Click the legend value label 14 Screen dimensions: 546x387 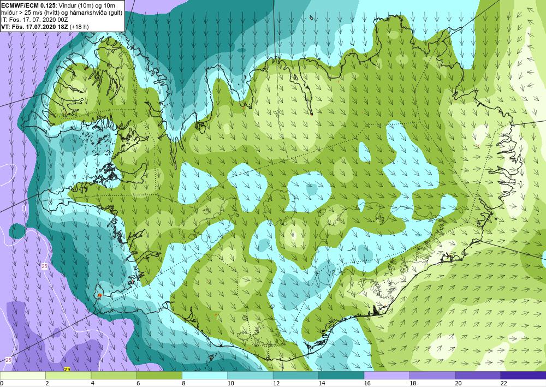click(322, 384)
